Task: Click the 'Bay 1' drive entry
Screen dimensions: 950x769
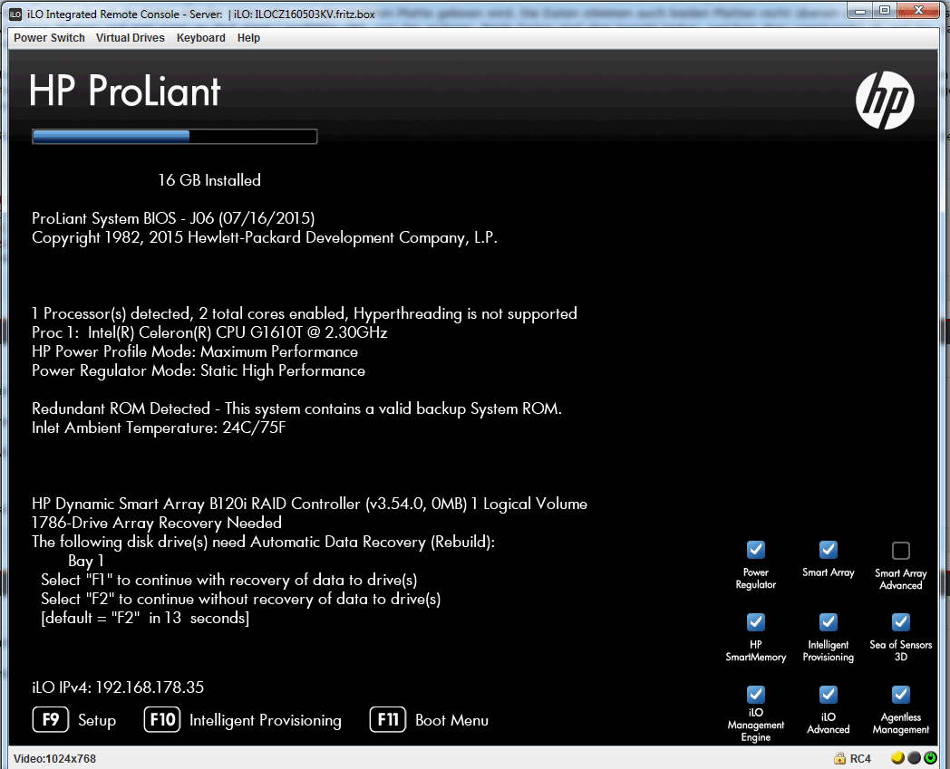Action: (x=85, y=561)
